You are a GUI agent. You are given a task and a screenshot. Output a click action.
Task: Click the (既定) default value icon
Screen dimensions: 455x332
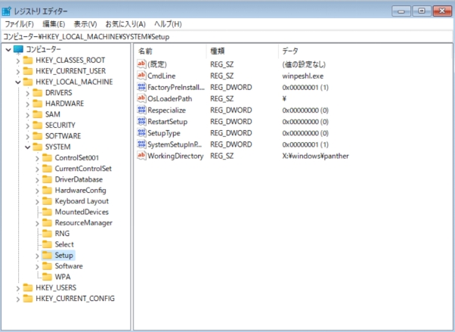tap(141, 64)
